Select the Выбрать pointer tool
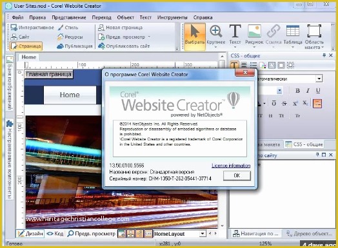The image size is (338, 248). coord(195,37)
